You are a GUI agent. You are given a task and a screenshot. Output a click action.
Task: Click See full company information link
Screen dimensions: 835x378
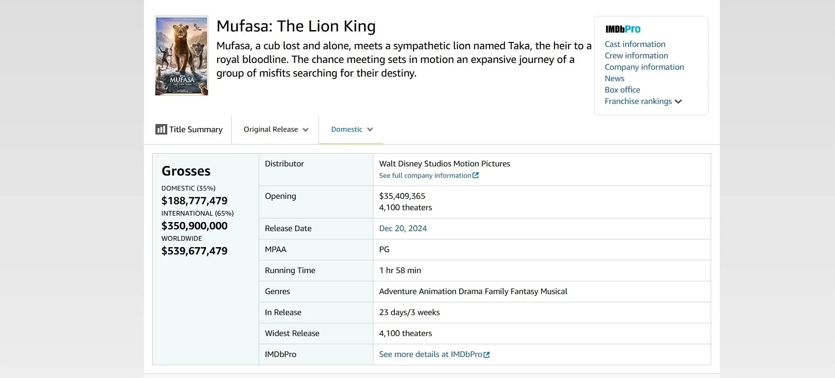point(425,176)
